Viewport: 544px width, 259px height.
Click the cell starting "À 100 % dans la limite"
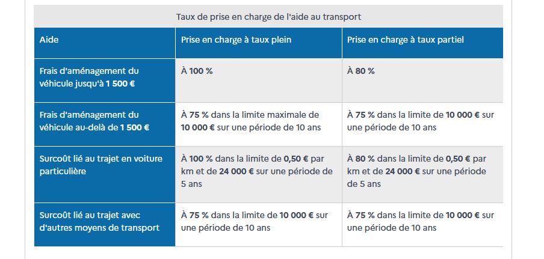click(257, 171)
